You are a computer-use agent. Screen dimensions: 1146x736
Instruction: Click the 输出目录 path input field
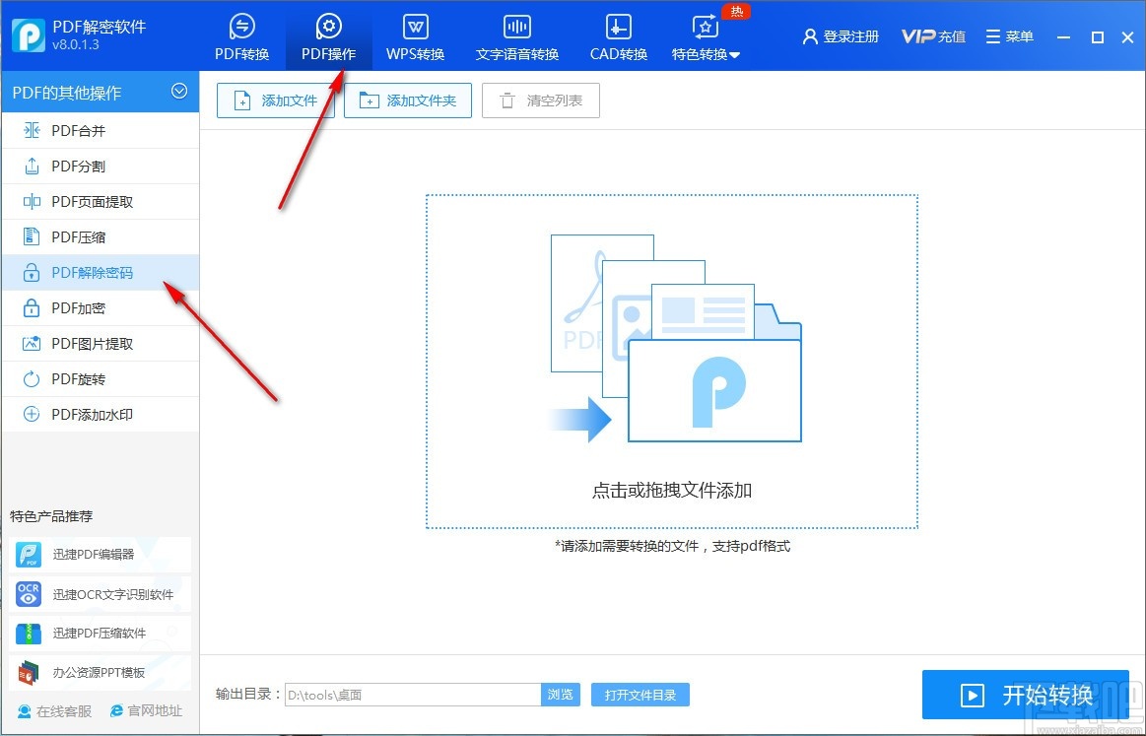414,694
